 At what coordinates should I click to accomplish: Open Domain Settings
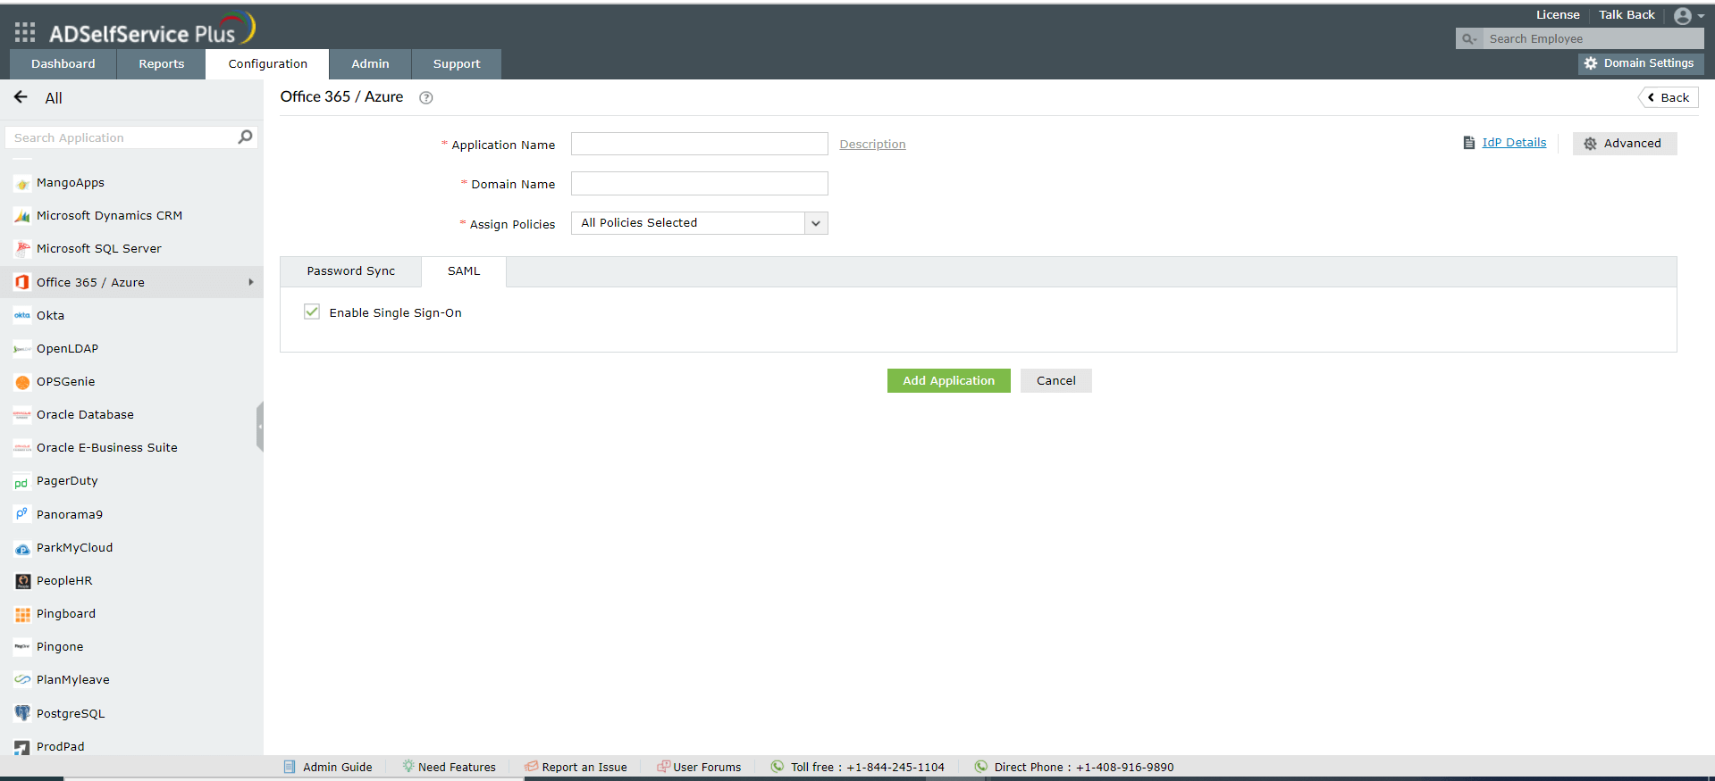1640,63
